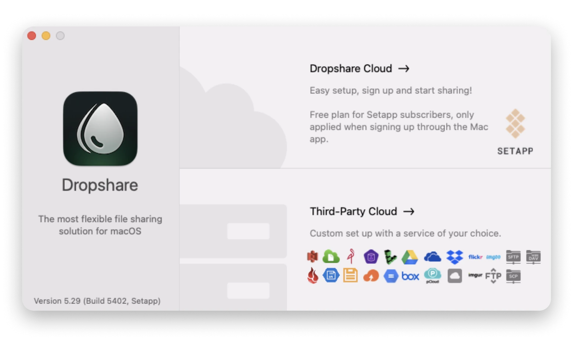The width and height of the screenshot is (573, 343).
Task: Open the Dropshare Cloud setup heading
Action: [x=351, y=69]
